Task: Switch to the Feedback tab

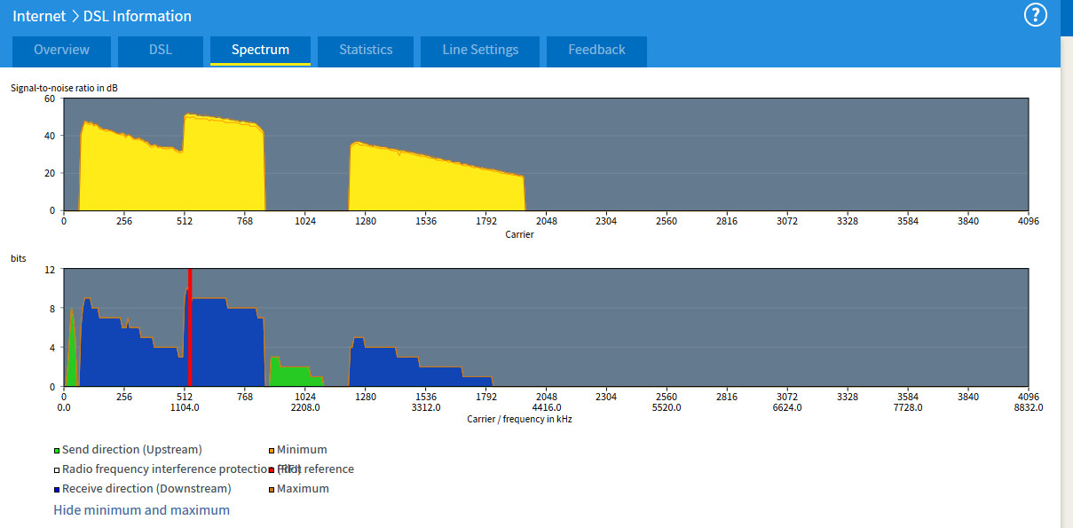Action: click(596, 50)
